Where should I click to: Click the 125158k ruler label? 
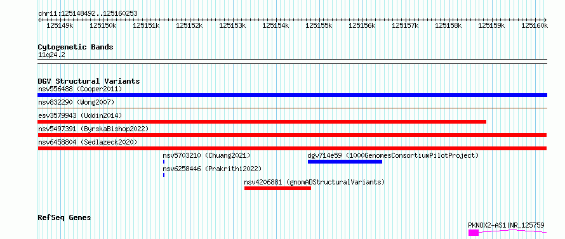click(449, 25)
